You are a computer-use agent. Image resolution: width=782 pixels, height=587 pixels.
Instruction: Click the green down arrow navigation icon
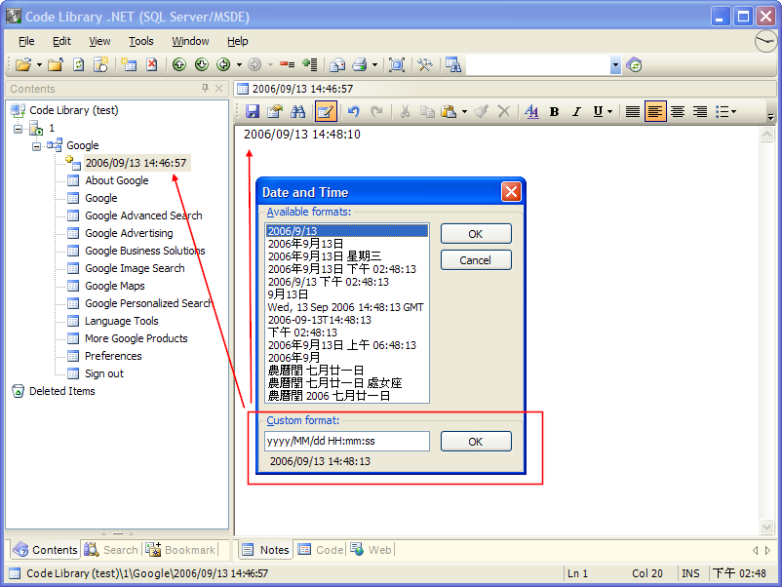click(x=202, y=64)
